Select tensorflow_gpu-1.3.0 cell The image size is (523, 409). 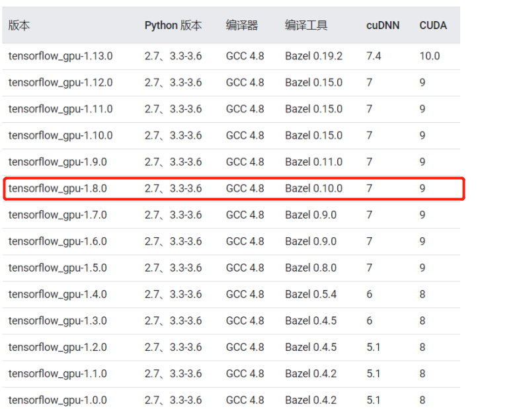[58, 320]
